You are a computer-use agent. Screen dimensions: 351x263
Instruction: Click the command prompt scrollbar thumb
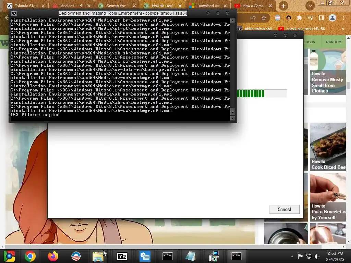[233, 111]
